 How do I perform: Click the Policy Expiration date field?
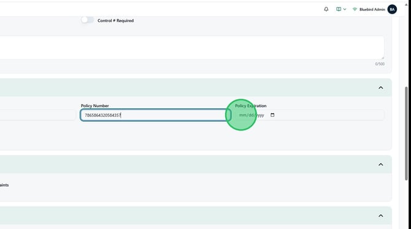[309, 115]
